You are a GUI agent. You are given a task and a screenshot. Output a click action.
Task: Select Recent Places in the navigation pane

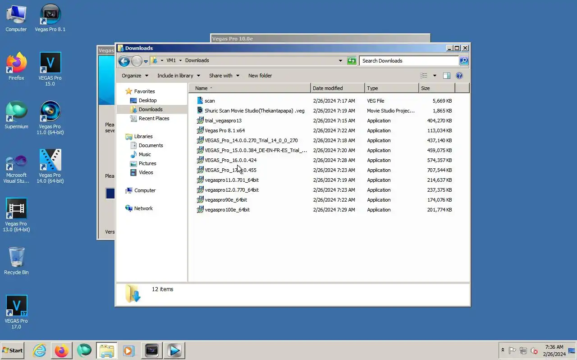point(154,118)
